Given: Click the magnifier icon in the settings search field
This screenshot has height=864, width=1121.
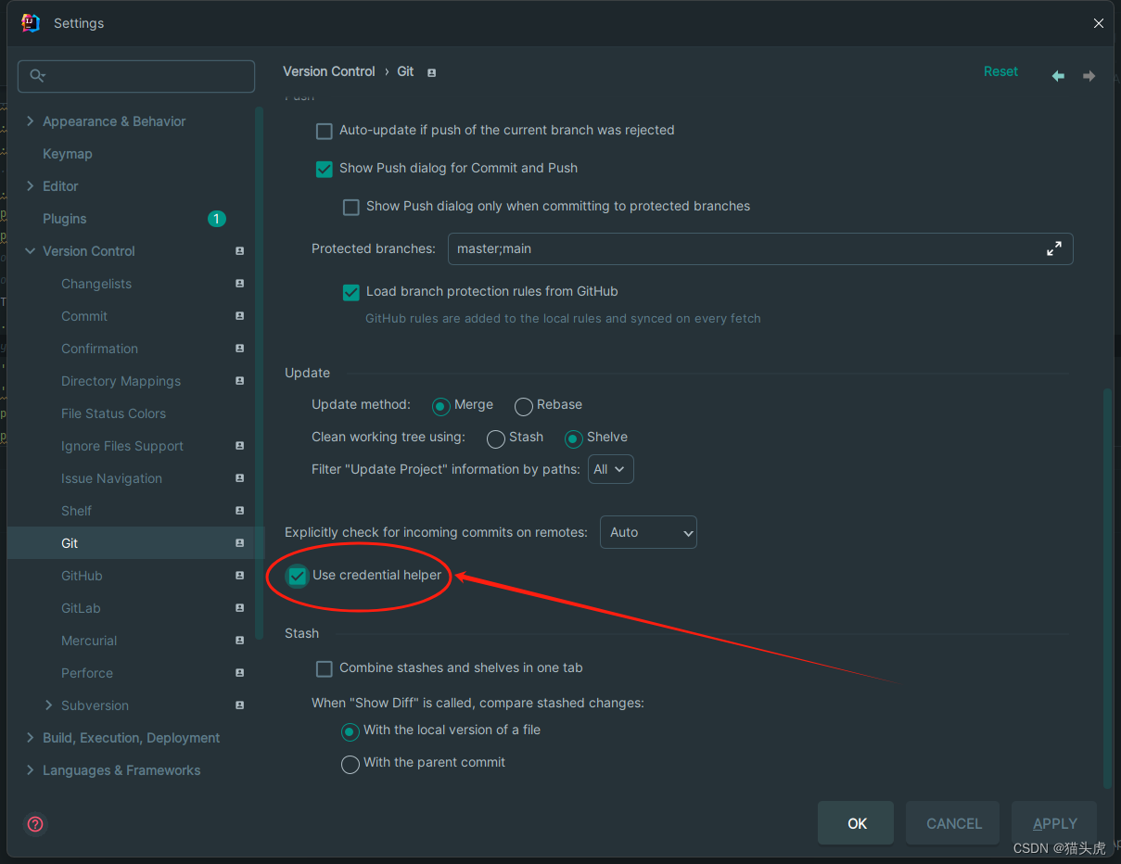Looking at the screenshot, I should point(35,76).
